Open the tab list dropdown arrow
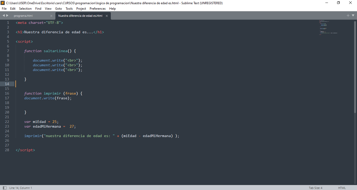Viewport: 357px width, 190px height. pyautogui.click(x=353, y=16)
